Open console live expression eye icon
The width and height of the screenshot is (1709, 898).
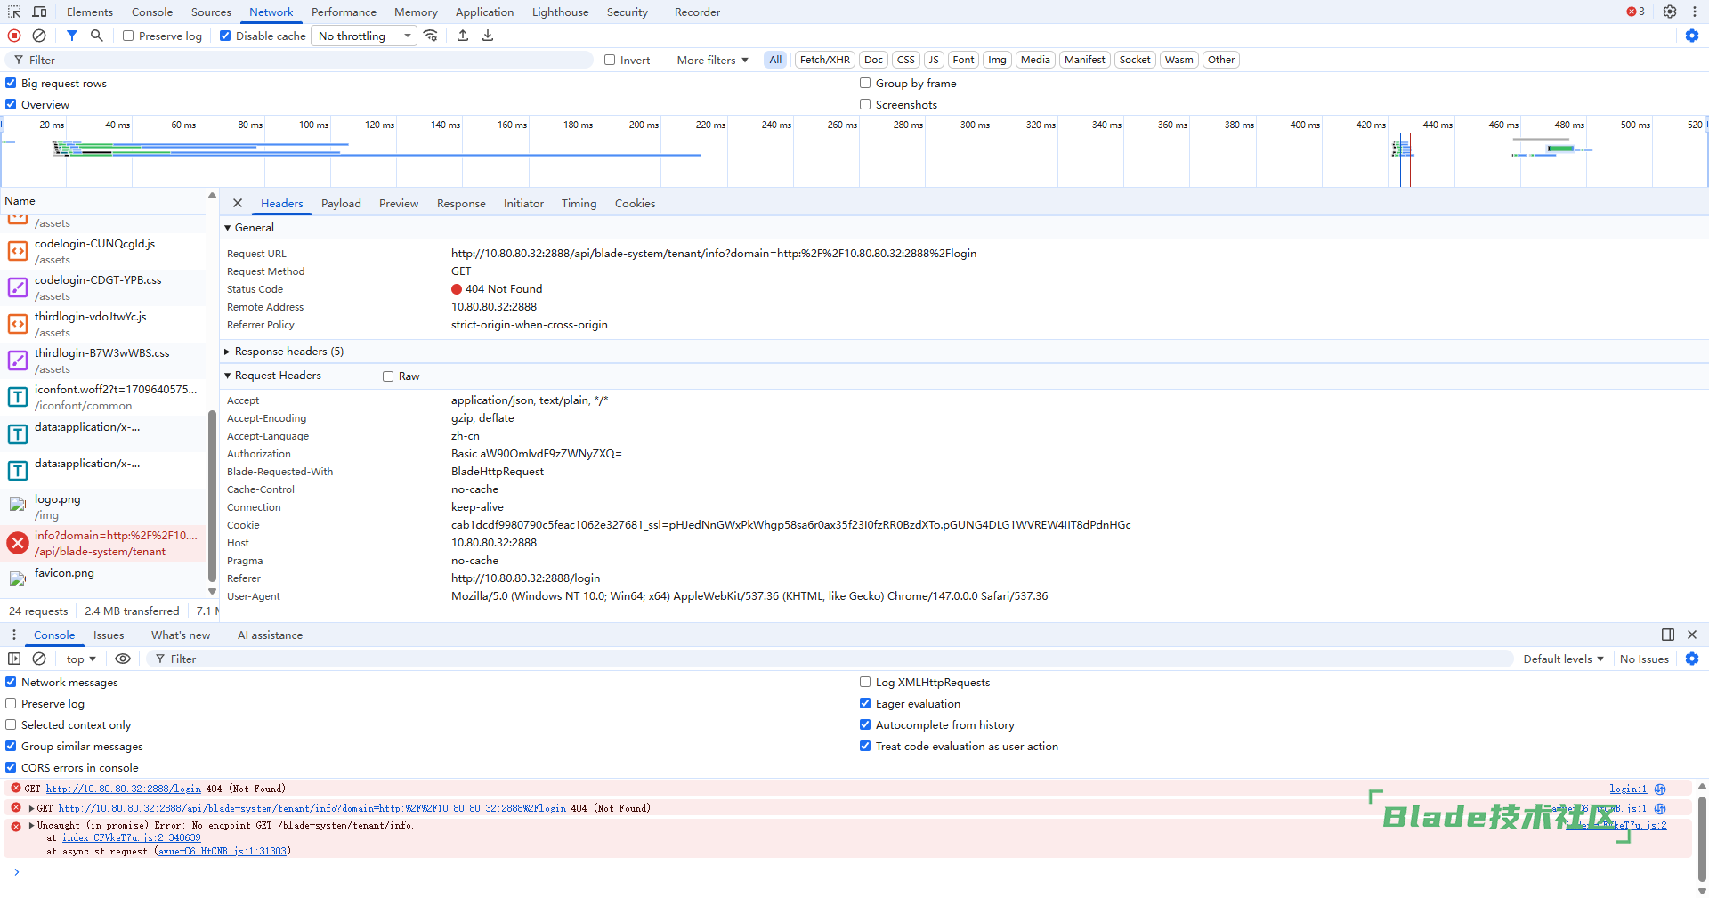click(123, 659)
